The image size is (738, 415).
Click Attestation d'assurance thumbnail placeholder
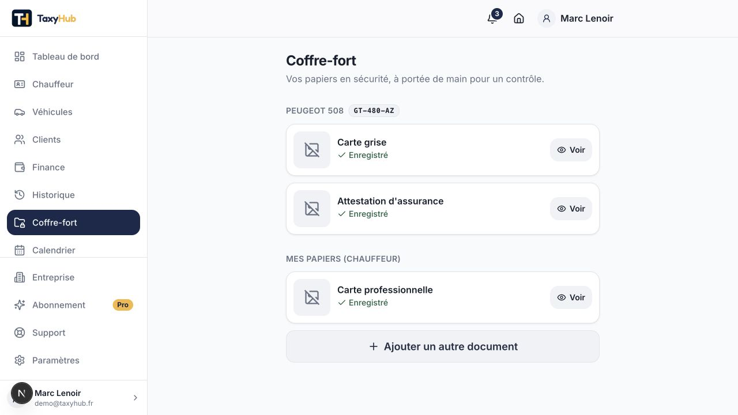click(x=312, y=209)
